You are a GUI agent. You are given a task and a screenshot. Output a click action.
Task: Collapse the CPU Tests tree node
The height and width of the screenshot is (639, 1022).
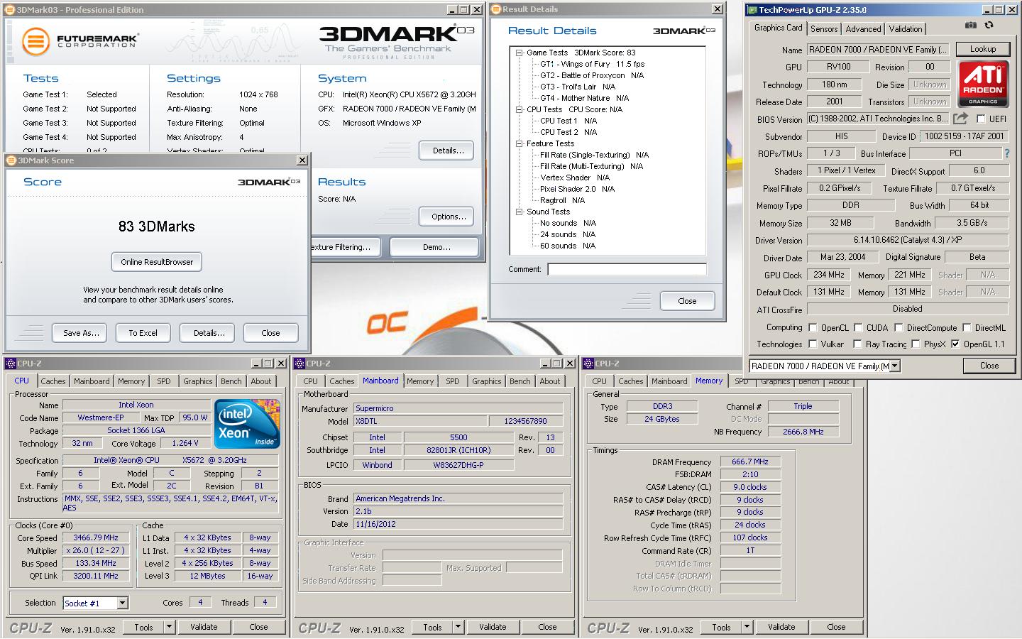[519, 109]
